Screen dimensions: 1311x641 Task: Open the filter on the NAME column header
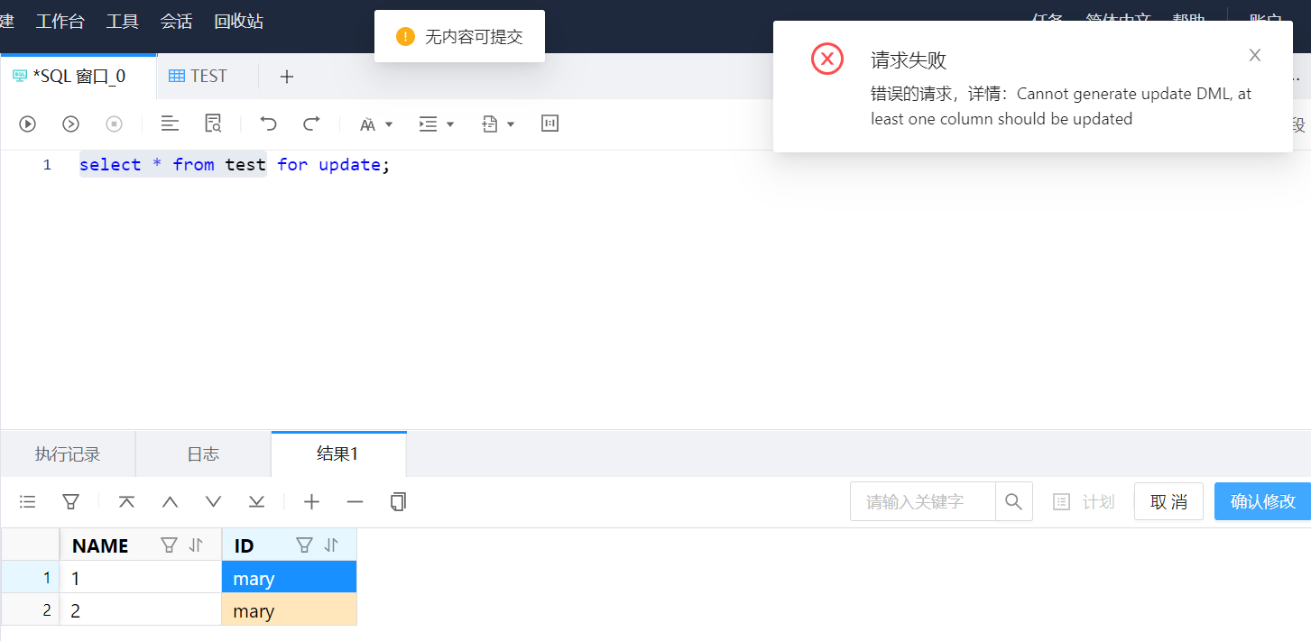point(169,545)
